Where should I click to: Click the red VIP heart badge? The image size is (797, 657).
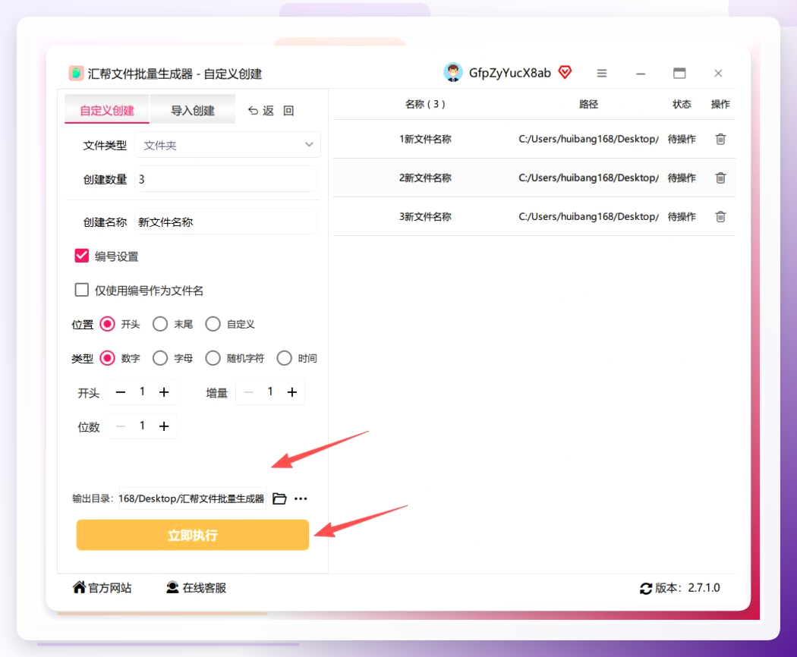tap(565, 72)
